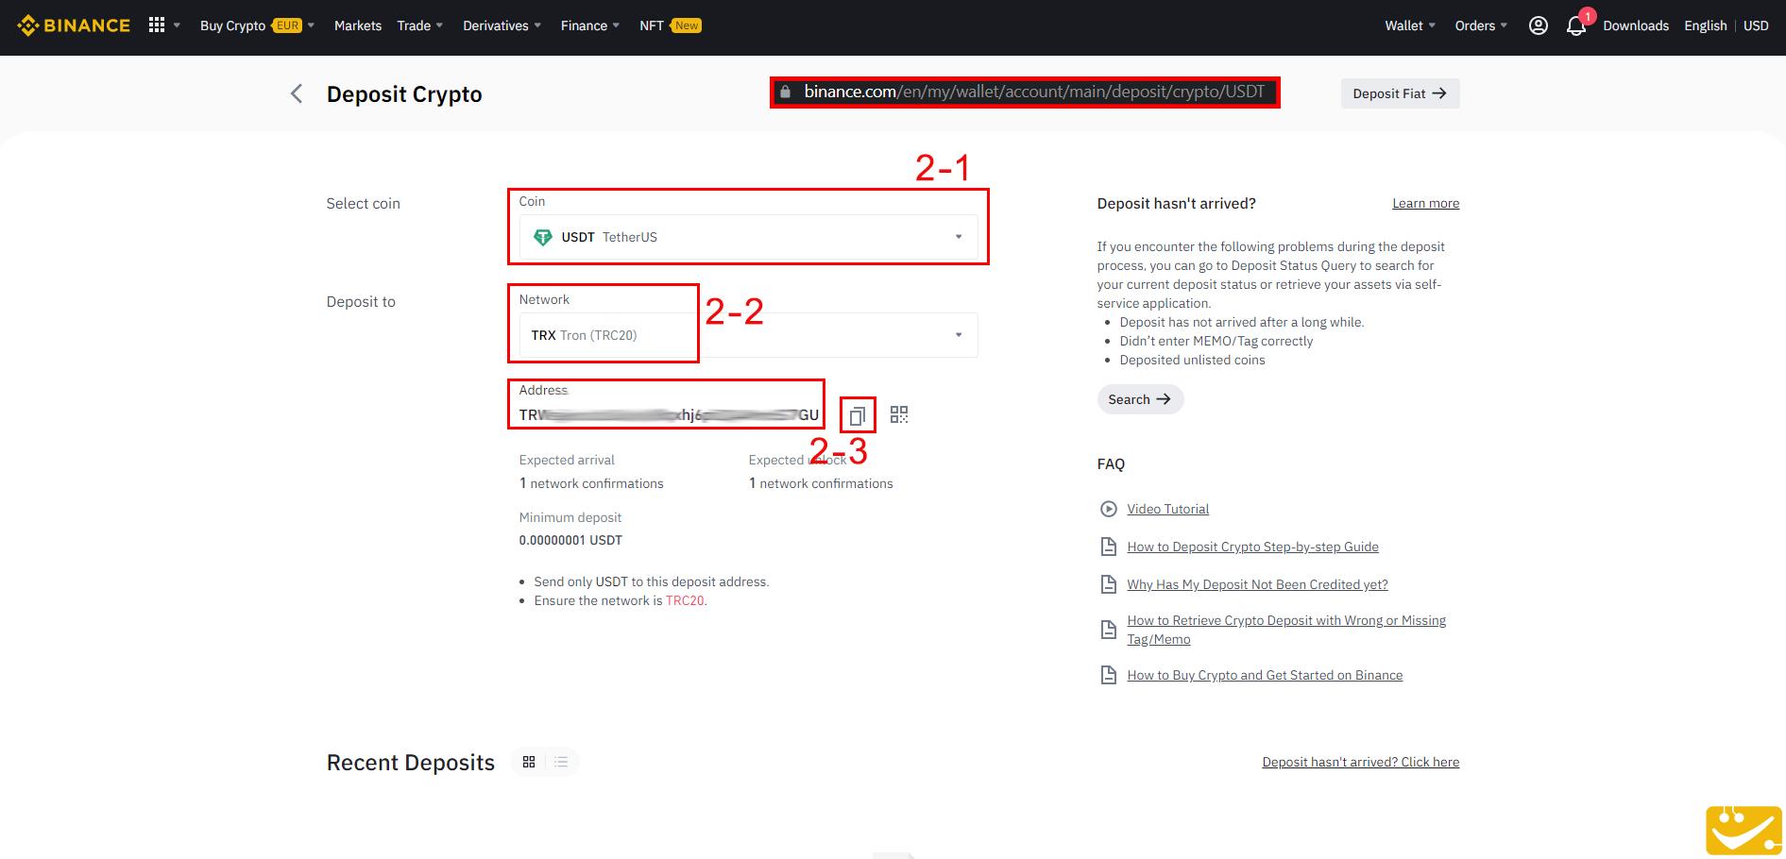1786x859 pixels.
Task: Click the Video Tutorial play icon
Action: click(x=1109, y=509)
